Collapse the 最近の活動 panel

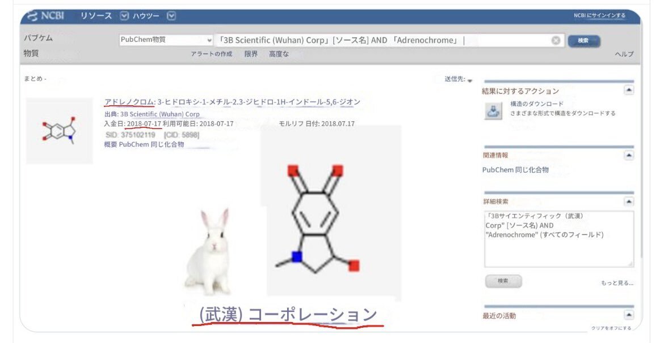[x=628, y=315]
